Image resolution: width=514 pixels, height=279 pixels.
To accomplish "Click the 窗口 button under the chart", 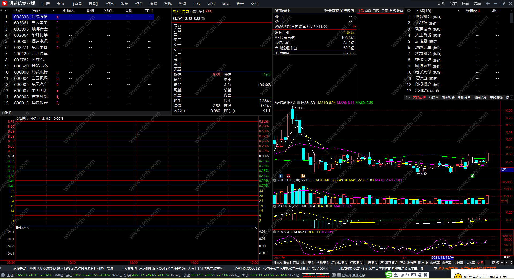I will [x=296, y=263].
